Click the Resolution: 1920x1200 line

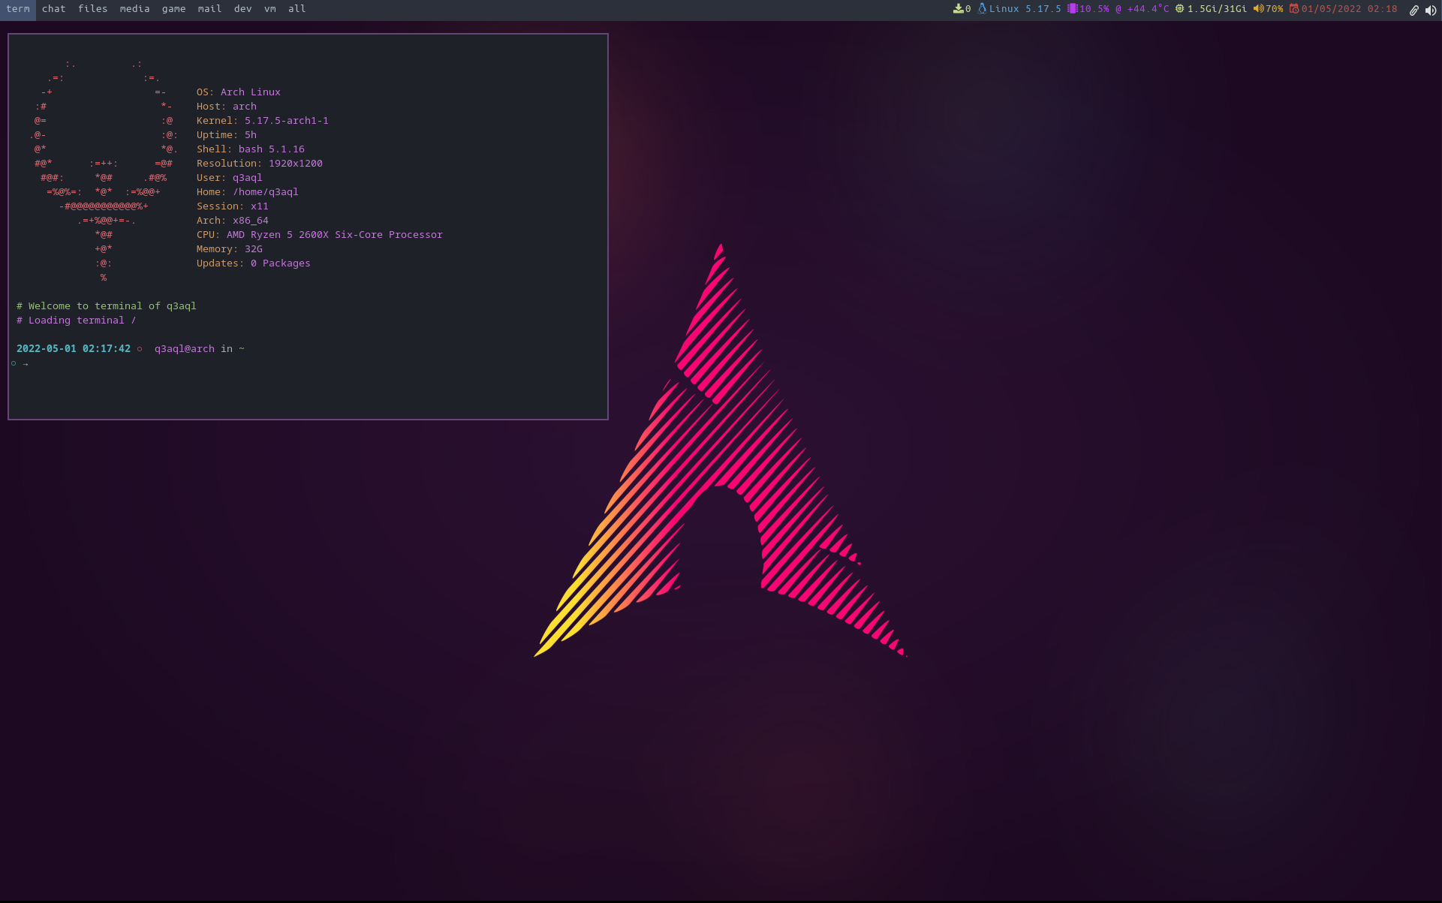click(x=260, y=164)
